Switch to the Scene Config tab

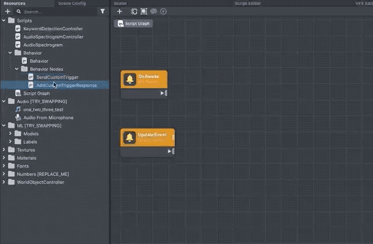72,3
